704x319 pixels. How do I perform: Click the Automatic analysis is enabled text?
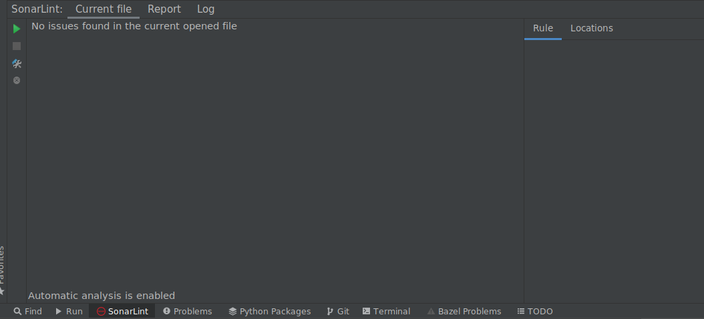[x=102, y=296]
